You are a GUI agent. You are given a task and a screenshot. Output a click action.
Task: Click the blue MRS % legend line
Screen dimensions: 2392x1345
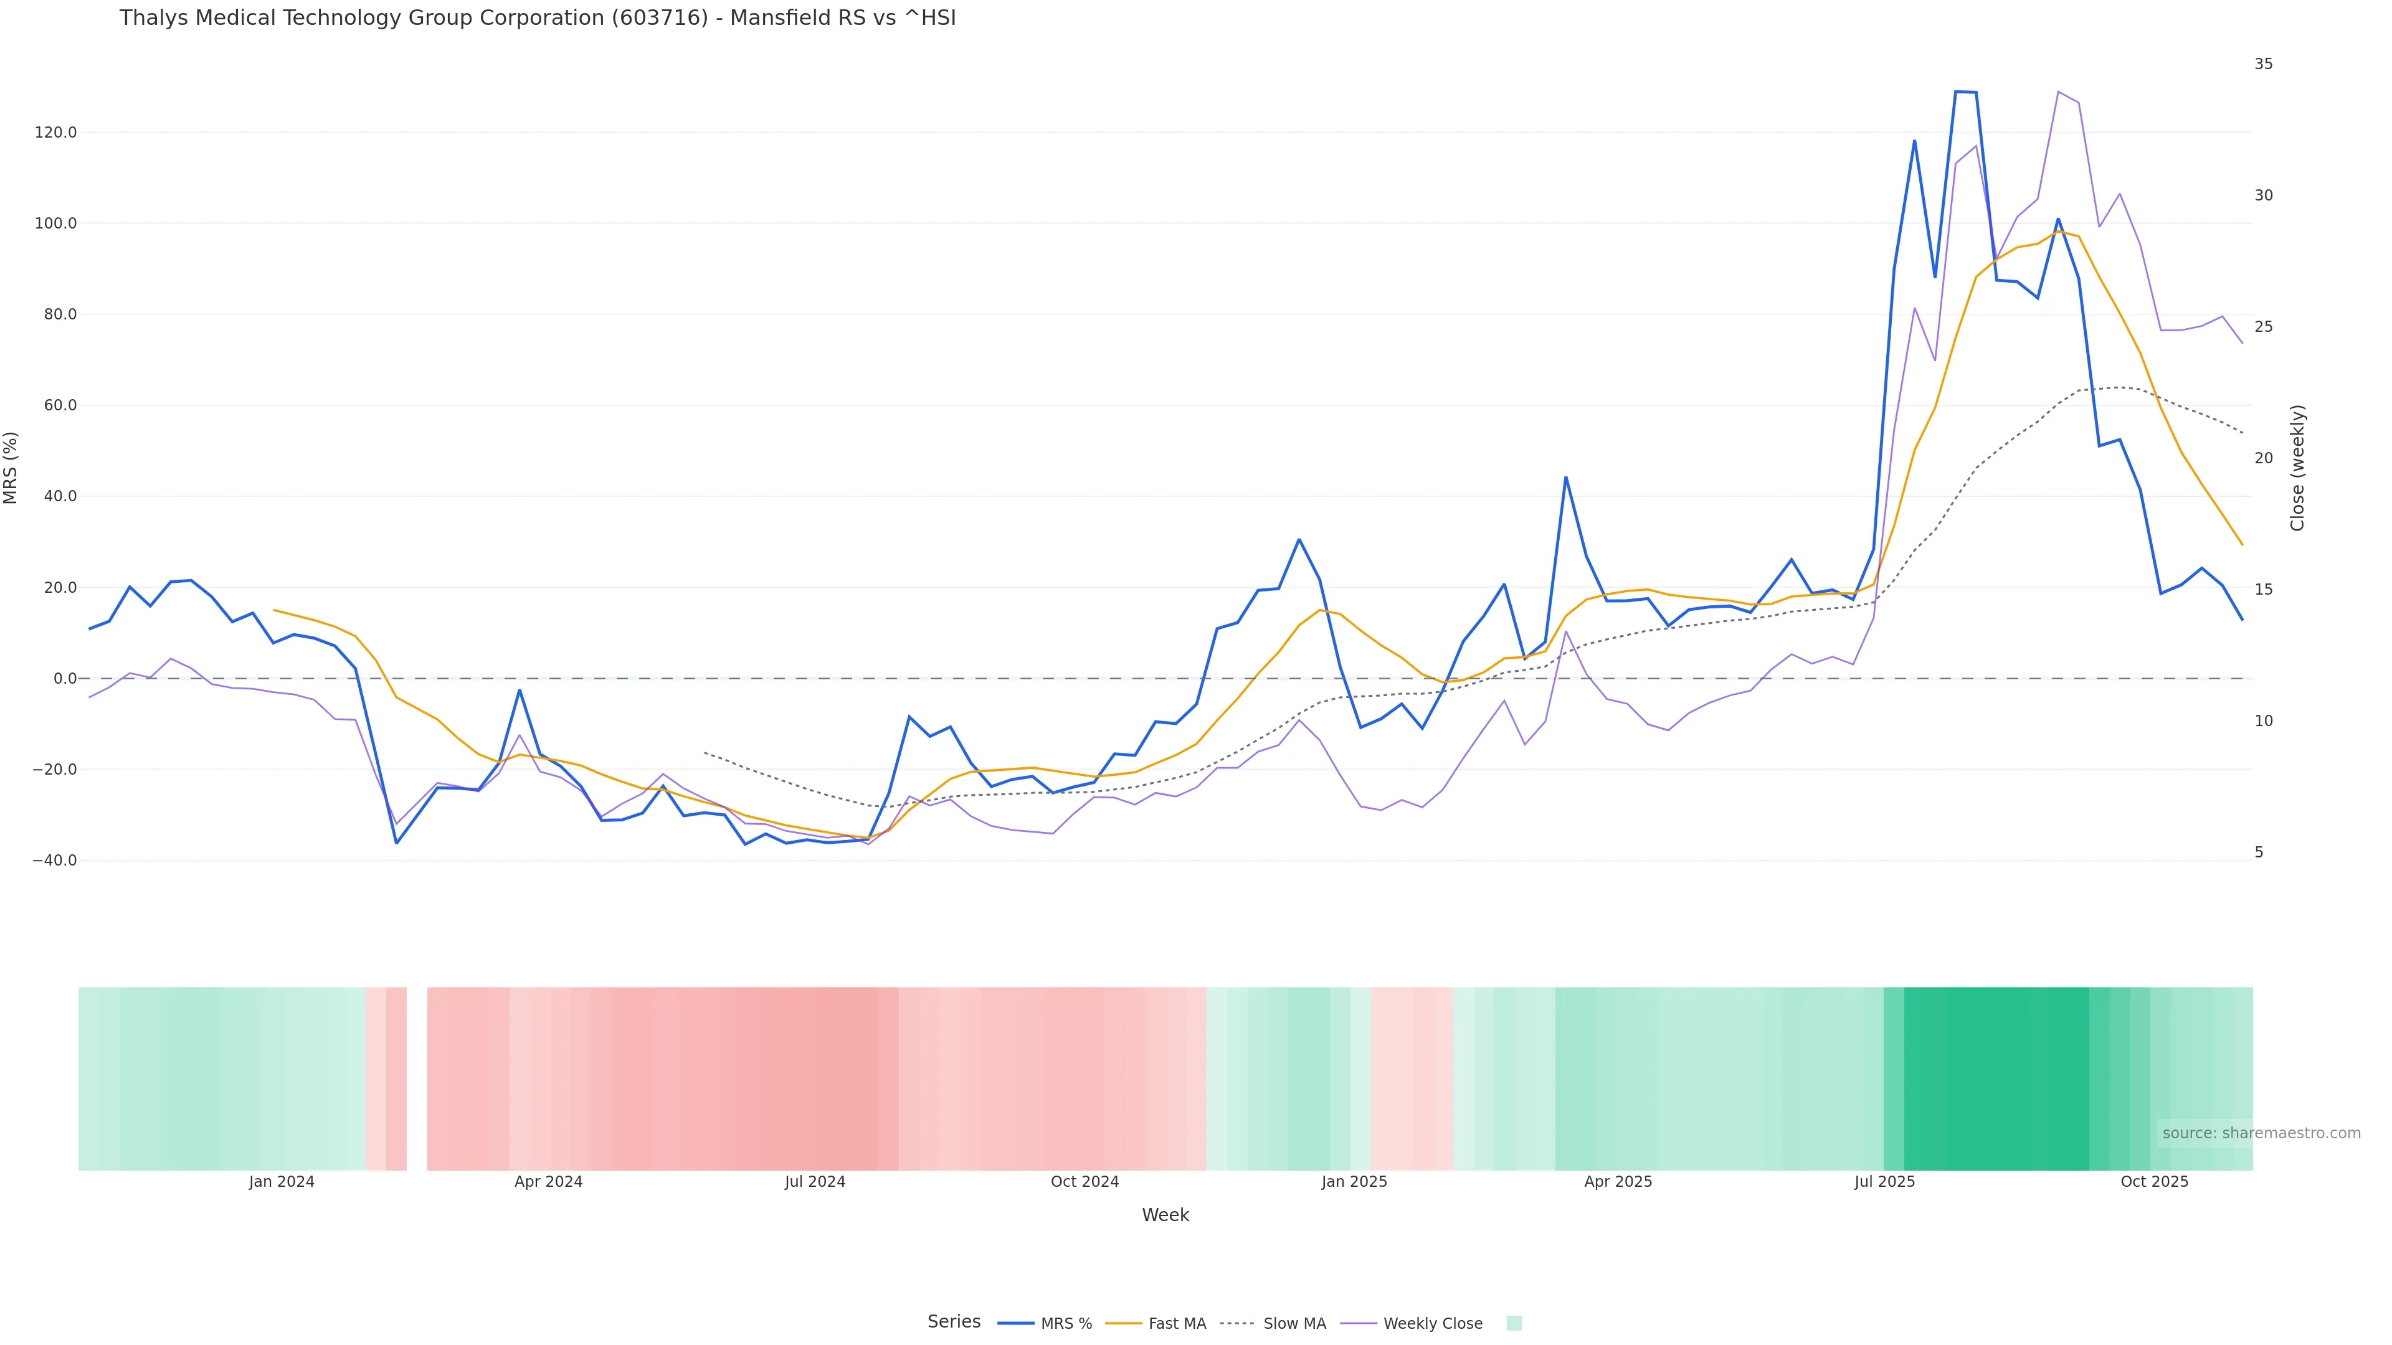pos(1016,1324)
